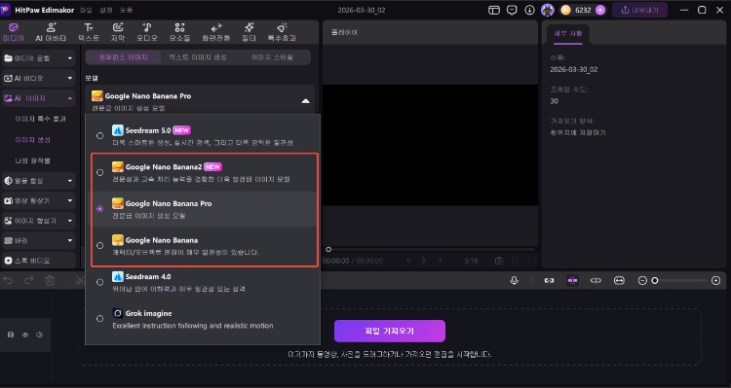Click the player progress slider handle
The height and width of the screenshot is (388, 731).
point(328,249)
